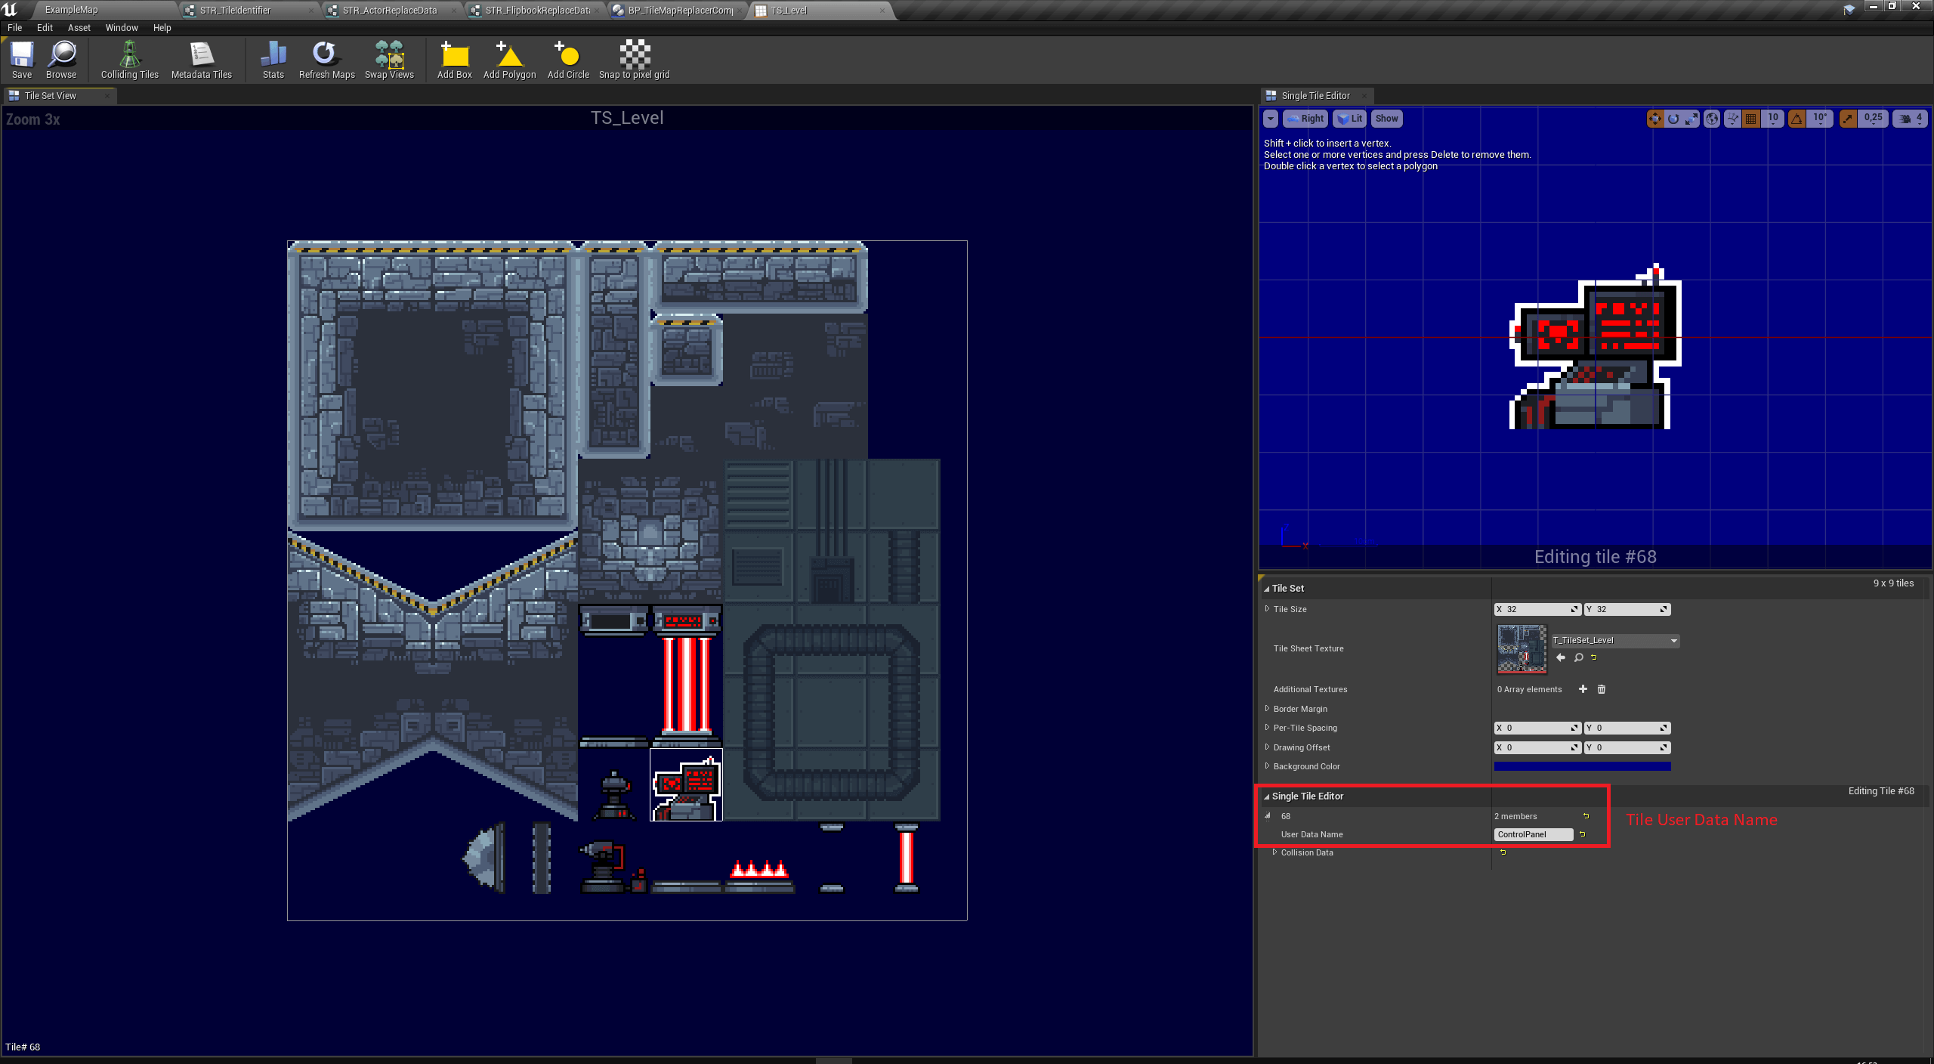Expand the Collision Data property

[x=1275, y=852]
